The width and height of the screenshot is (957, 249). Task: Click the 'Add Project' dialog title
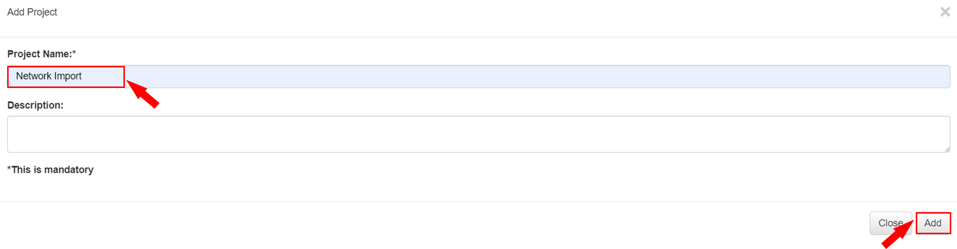pyautogui.click(x=32, y=12)
